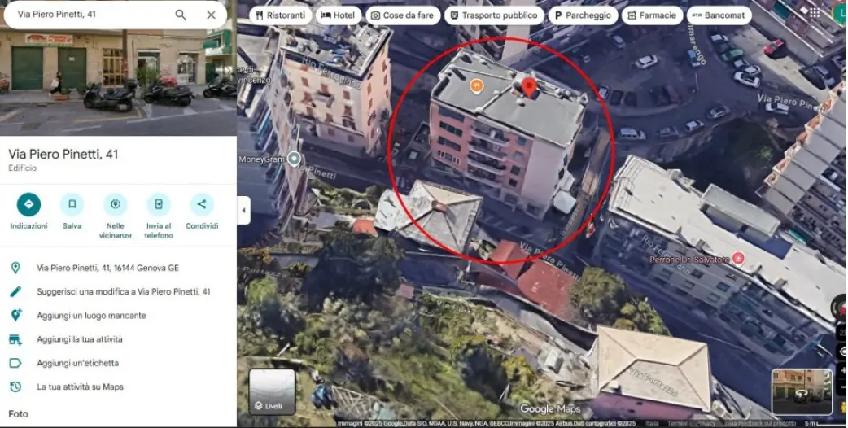Collapse the side panel arrow
The image size is (848, 428).
click(x=243, y=210)
